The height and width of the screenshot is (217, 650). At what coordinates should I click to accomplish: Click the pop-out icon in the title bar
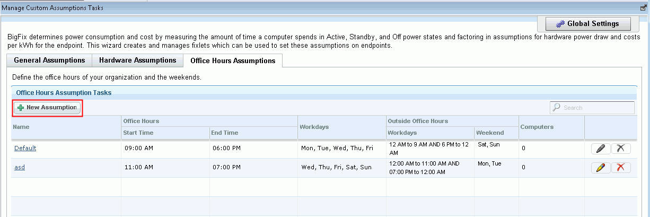pyautogui.click(x=643, y=8)
